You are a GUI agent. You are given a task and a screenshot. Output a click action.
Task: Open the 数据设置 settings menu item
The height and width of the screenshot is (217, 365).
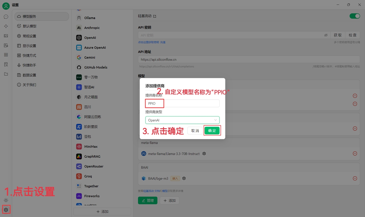coord(29,75)
